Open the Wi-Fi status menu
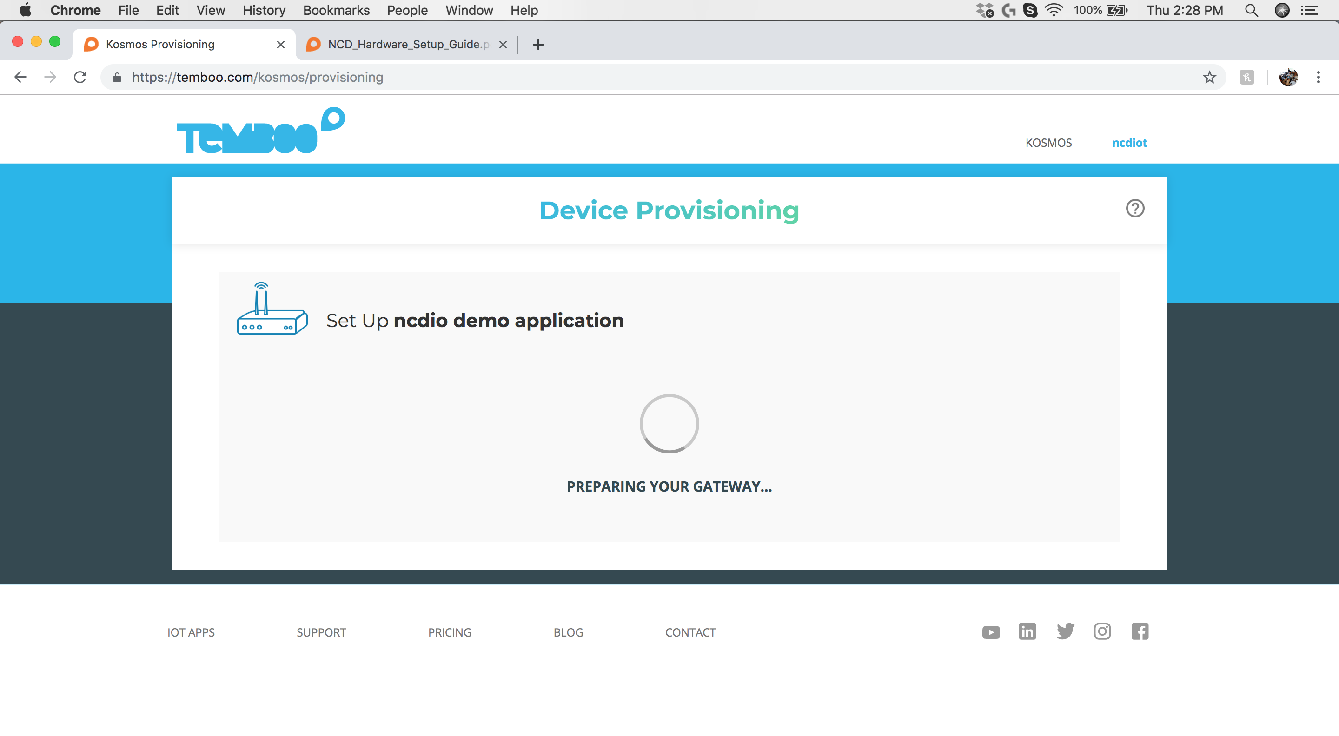This screenshot has height=736, width=1339. pos(1054,10)
